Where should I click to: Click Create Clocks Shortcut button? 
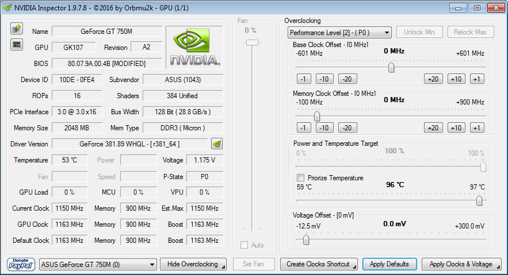319,264
